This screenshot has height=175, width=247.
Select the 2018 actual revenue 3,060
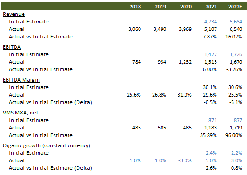[x=134, y=29]
